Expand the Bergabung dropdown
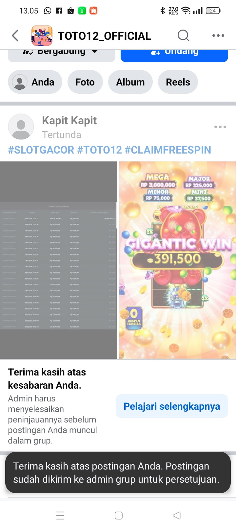Image resolution: width=236 pixels, height=530 pixels. [62, 55]
